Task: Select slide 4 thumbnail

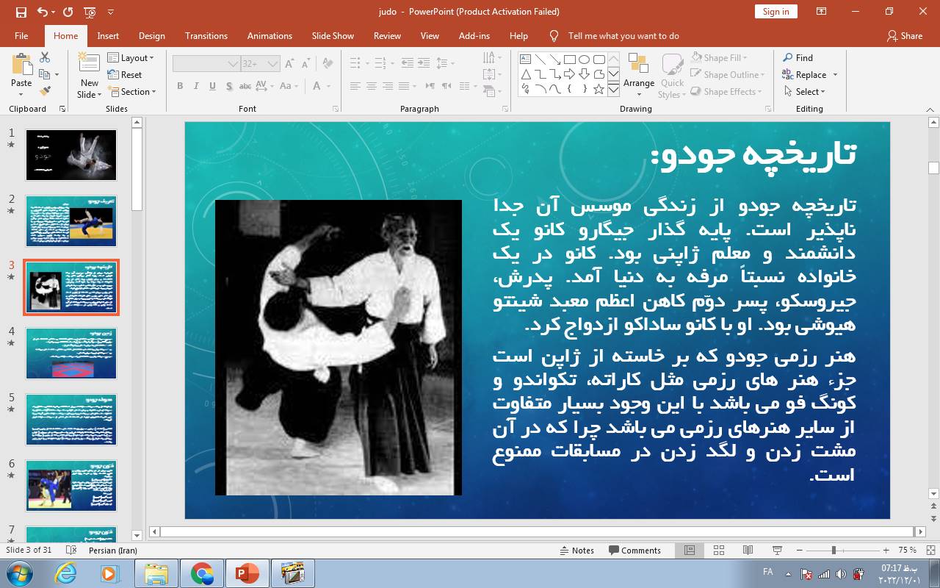Action: pyautogui.click(x=71, y=354)
